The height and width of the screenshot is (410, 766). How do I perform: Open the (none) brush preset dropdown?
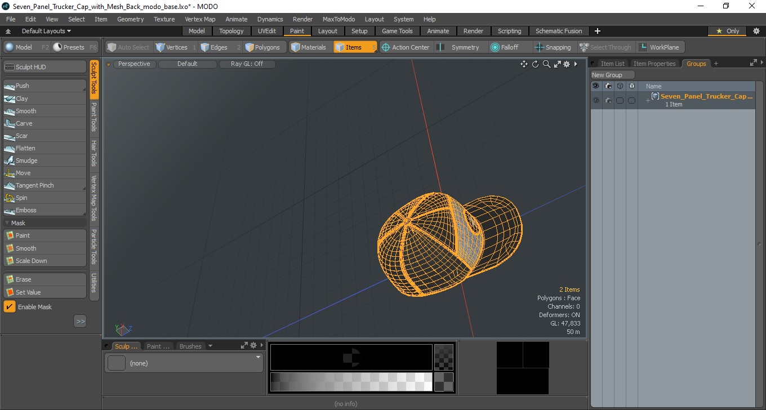[x=184, y=363]
